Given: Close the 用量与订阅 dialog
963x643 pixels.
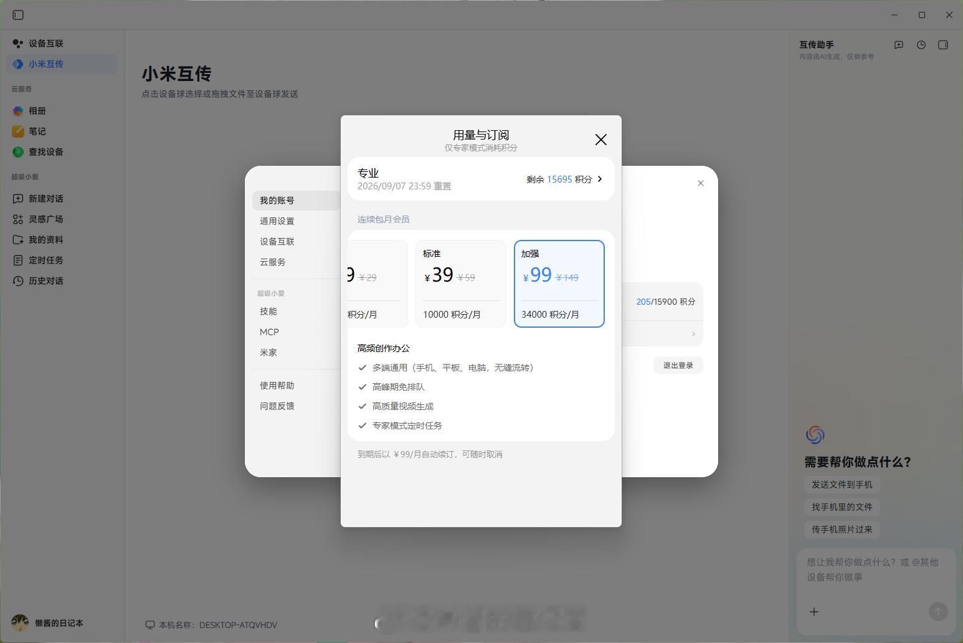Looking at the screenshot, I should pos(601,140).
